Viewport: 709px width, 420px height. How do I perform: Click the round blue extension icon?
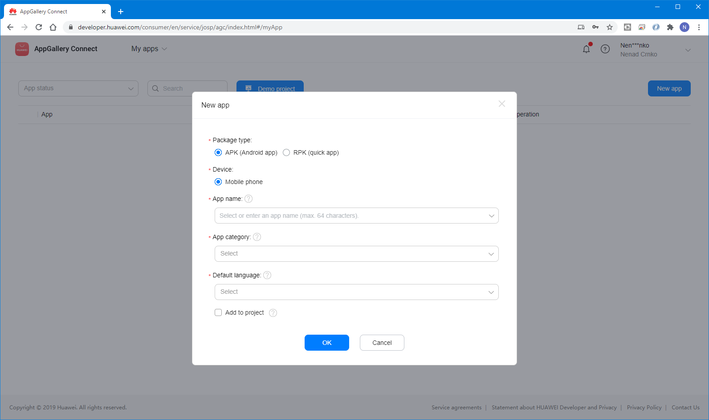click(656, 27)
